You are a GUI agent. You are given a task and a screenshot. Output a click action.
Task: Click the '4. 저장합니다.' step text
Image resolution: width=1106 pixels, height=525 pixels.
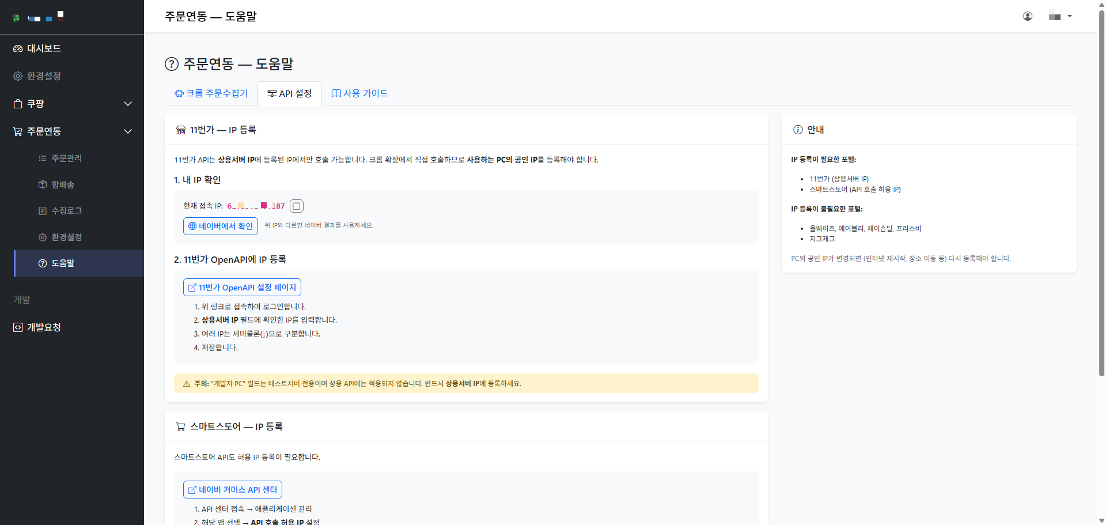tap(216, 348)
